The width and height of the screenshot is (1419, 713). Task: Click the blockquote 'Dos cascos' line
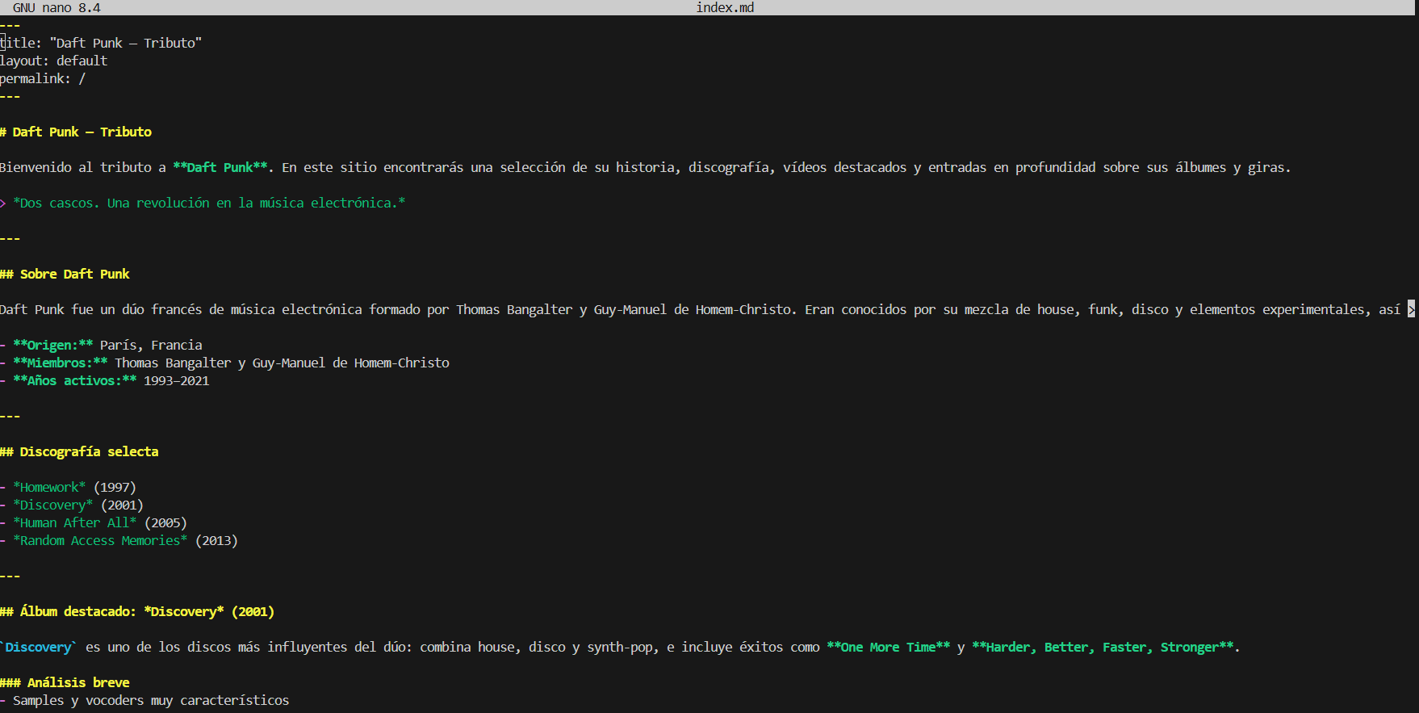[x=208, y=203]
